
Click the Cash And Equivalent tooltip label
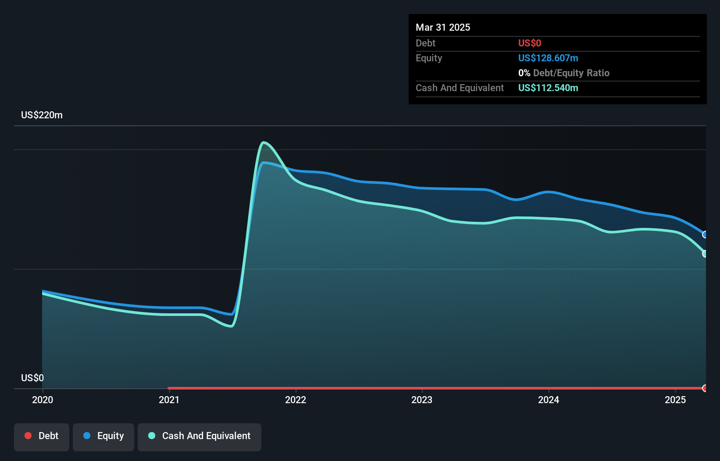tap(460, 88)
